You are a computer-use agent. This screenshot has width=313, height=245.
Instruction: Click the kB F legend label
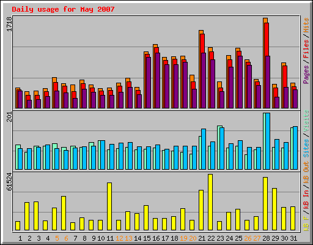click(x=306, y=224)
